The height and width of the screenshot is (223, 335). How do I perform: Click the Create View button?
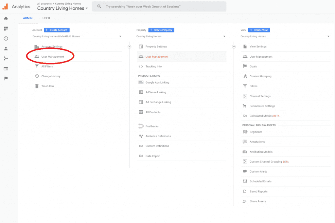click(259, 30)
